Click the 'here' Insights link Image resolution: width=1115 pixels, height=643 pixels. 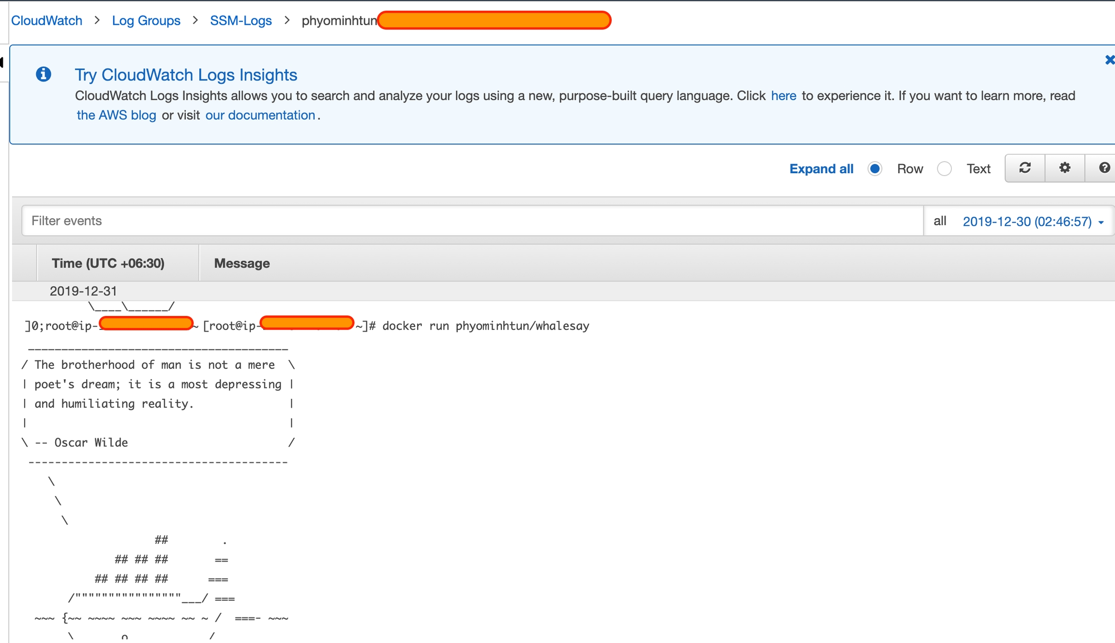(783, 96)
